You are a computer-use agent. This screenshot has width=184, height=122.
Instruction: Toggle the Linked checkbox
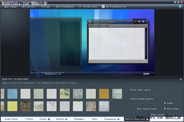click(x=165, y=103)
